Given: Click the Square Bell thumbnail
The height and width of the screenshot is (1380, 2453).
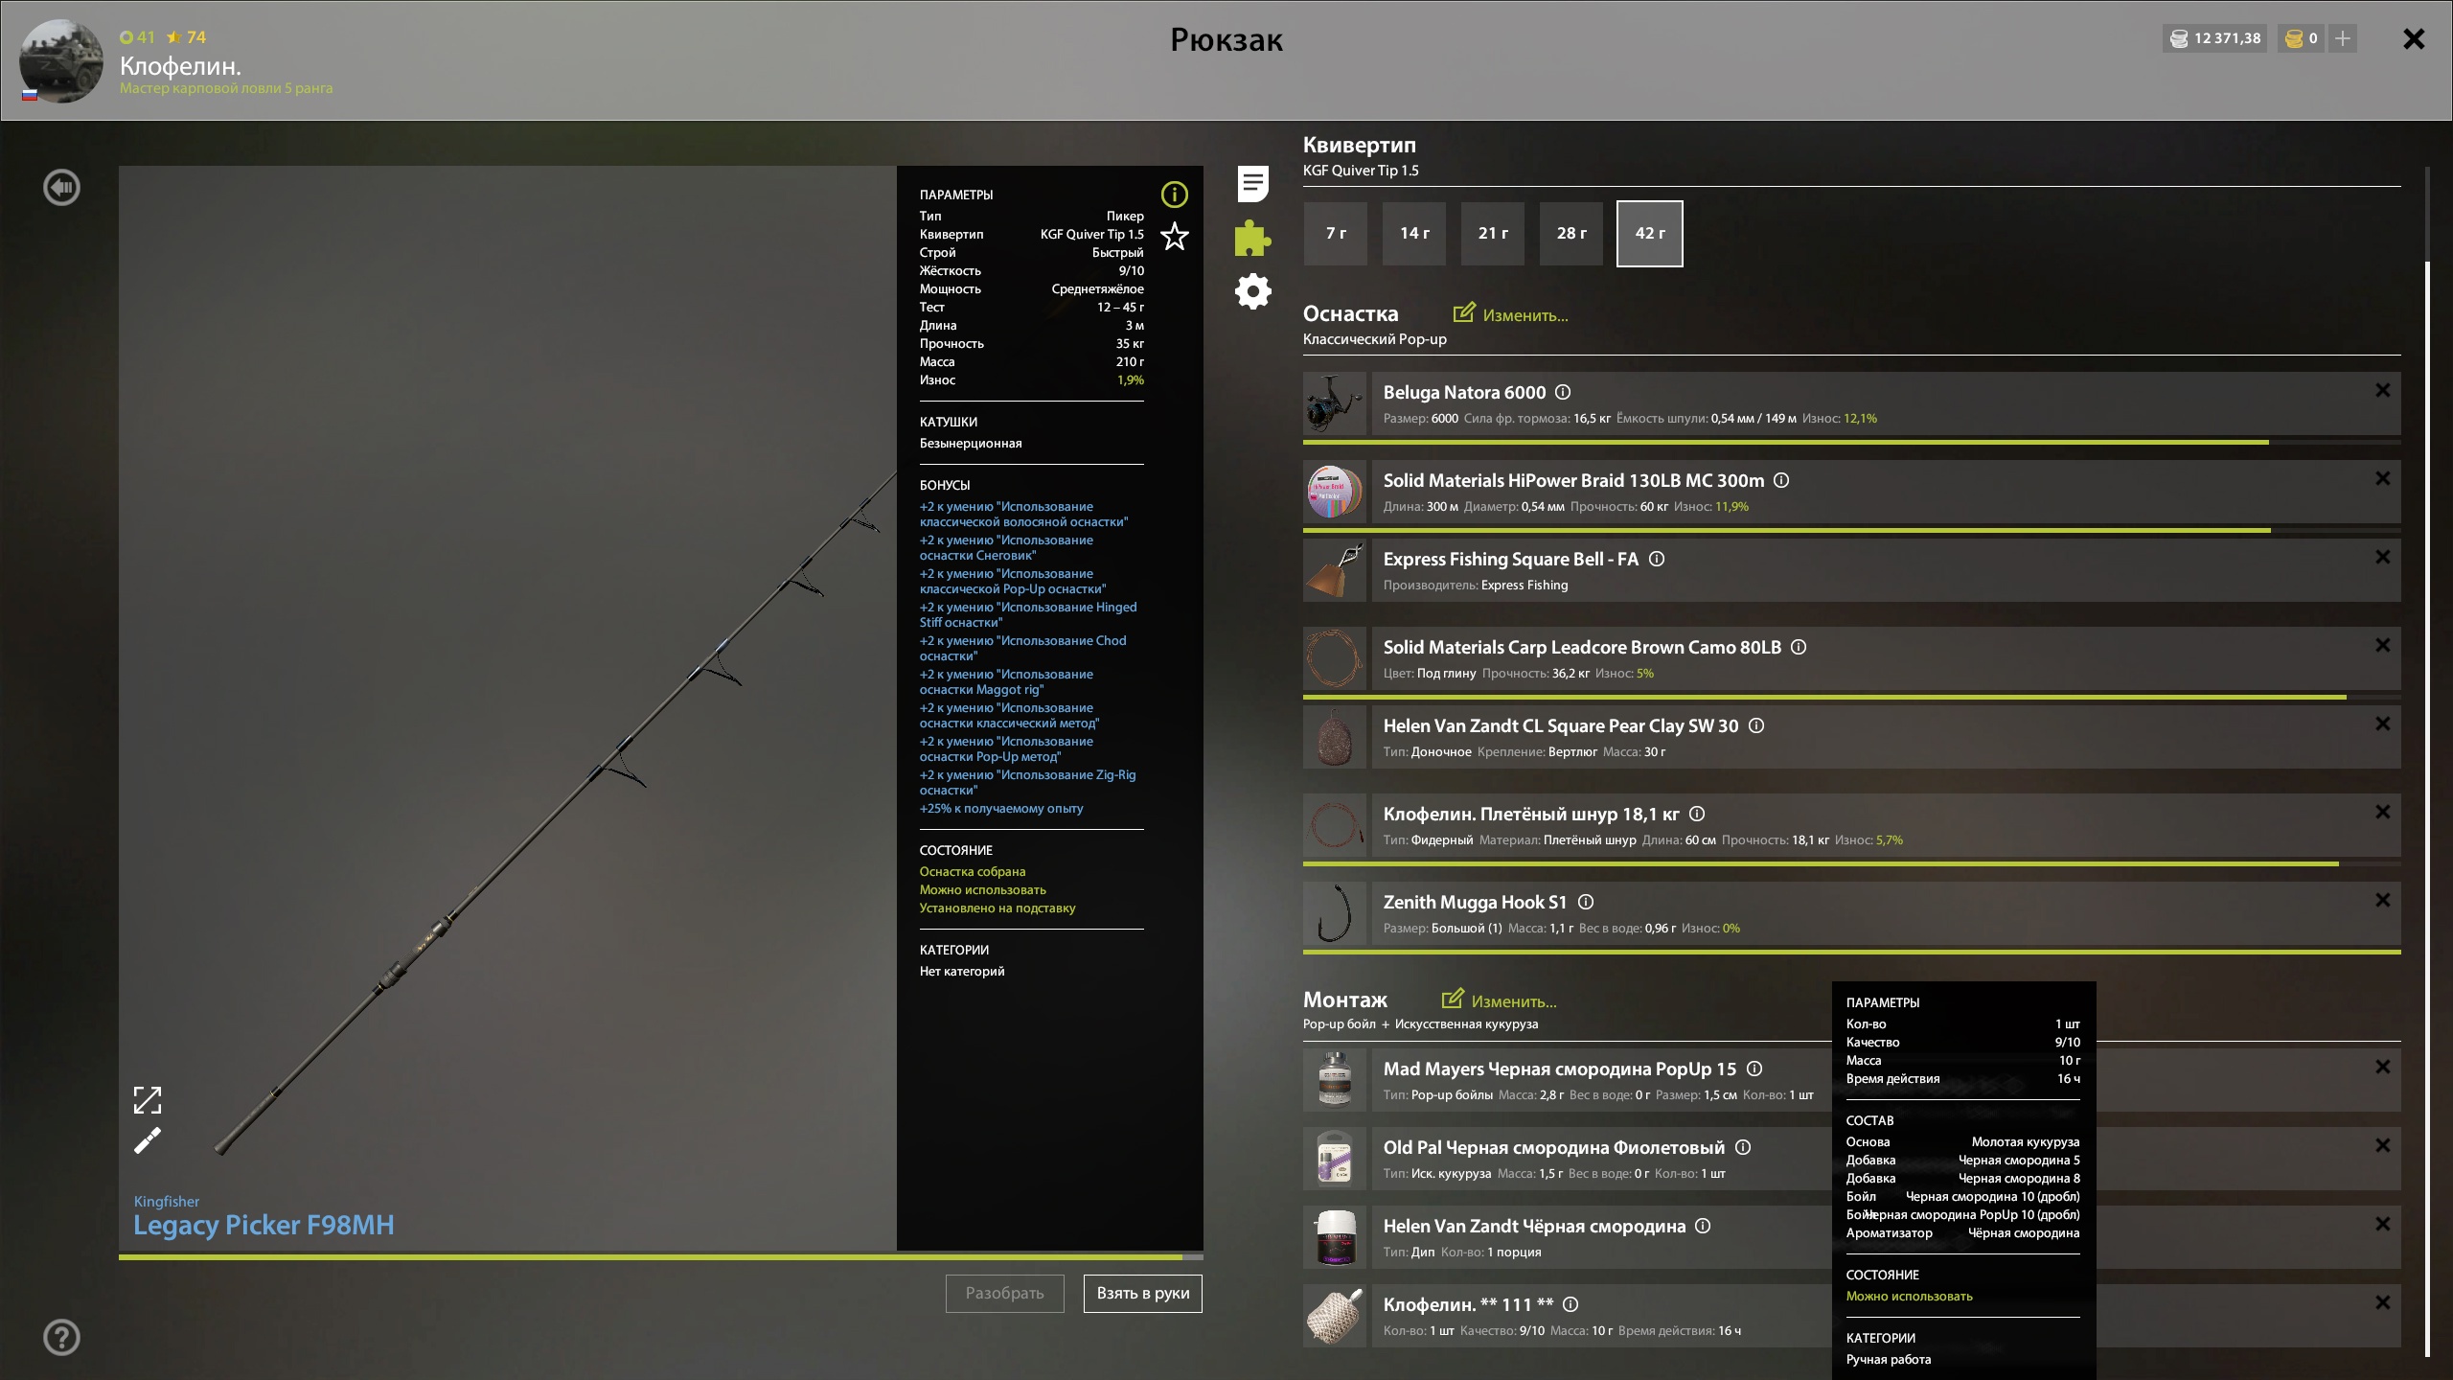Looking at the screenshot, I should (1335, 570).
